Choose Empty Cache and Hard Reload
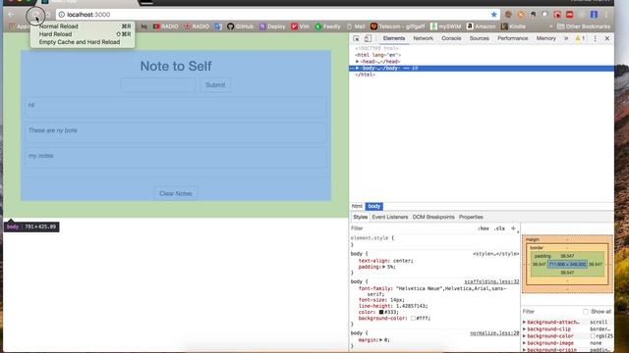The image size is (629, 353). tap(83, 42)
